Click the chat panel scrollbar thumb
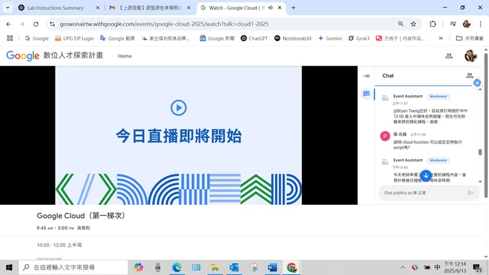 click(x=480, y=152)
